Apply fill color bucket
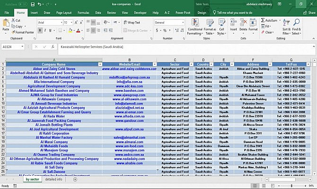 pos(70,31)
